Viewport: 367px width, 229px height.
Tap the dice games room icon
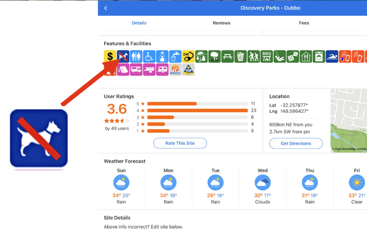tap(293, 56)
